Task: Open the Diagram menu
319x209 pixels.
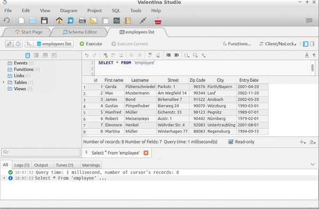Action: [x=69, y=11]
